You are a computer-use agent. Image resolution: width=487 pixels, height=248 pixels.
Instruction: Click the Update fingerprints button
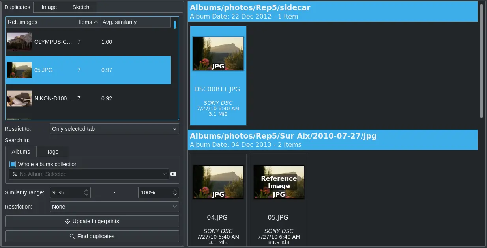(x=92, y=221)
